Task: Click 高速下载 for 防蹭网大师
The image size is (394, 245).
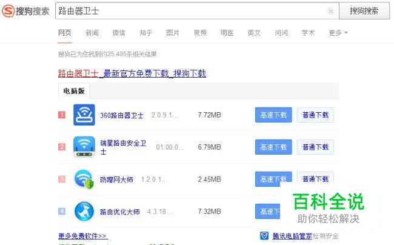Action: pos(273,179)
